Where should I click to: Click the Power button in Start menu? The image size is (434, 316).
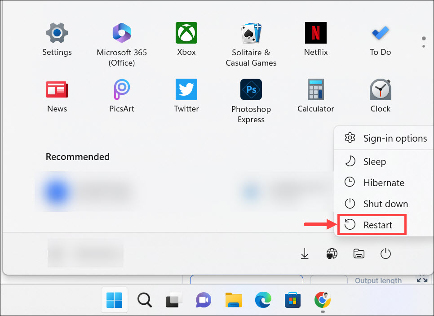coord(385,254)
